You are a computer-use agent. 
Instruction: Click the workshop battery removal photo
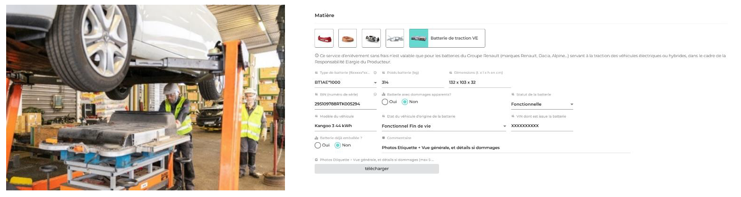tap(146, 98)
